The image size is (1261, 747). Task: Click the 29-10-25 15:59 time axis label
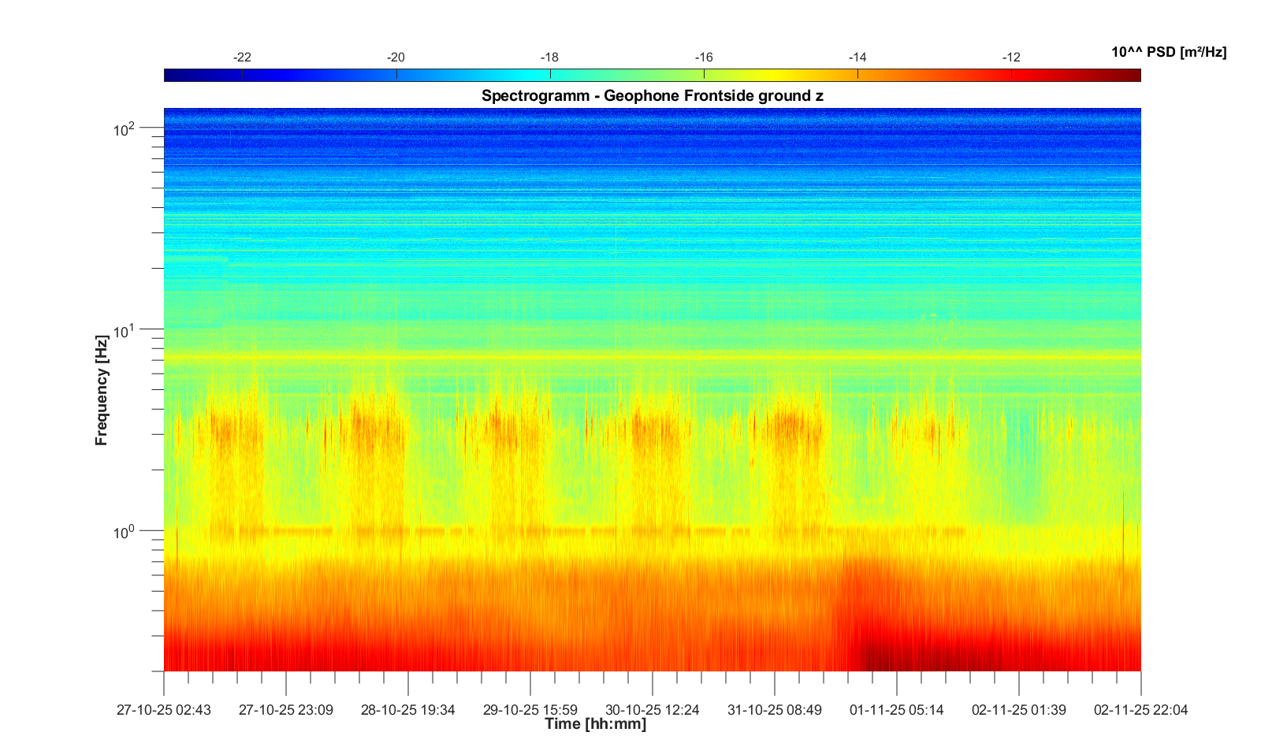pos(530,710)
